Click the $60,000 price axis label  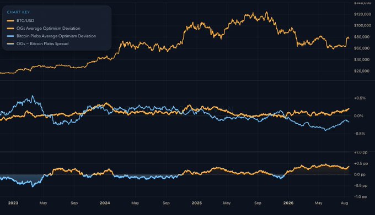[x=362, y=48]
